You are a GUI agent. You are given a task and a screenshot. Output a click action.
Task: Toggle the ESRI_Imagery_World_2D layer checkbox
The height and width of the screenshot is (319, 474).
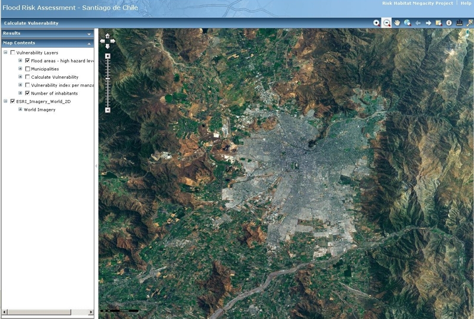pyautogui.click(x=12, y=101)
